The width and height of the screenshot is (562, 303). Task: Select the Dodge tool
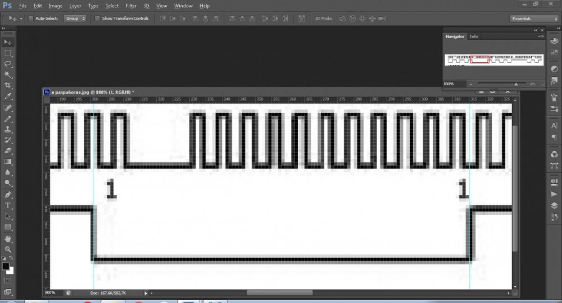point(7,183)
